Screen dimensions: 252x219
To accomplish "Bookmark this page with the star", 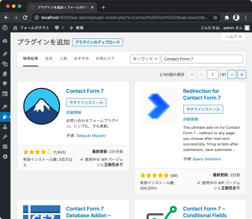I will 215,18.
